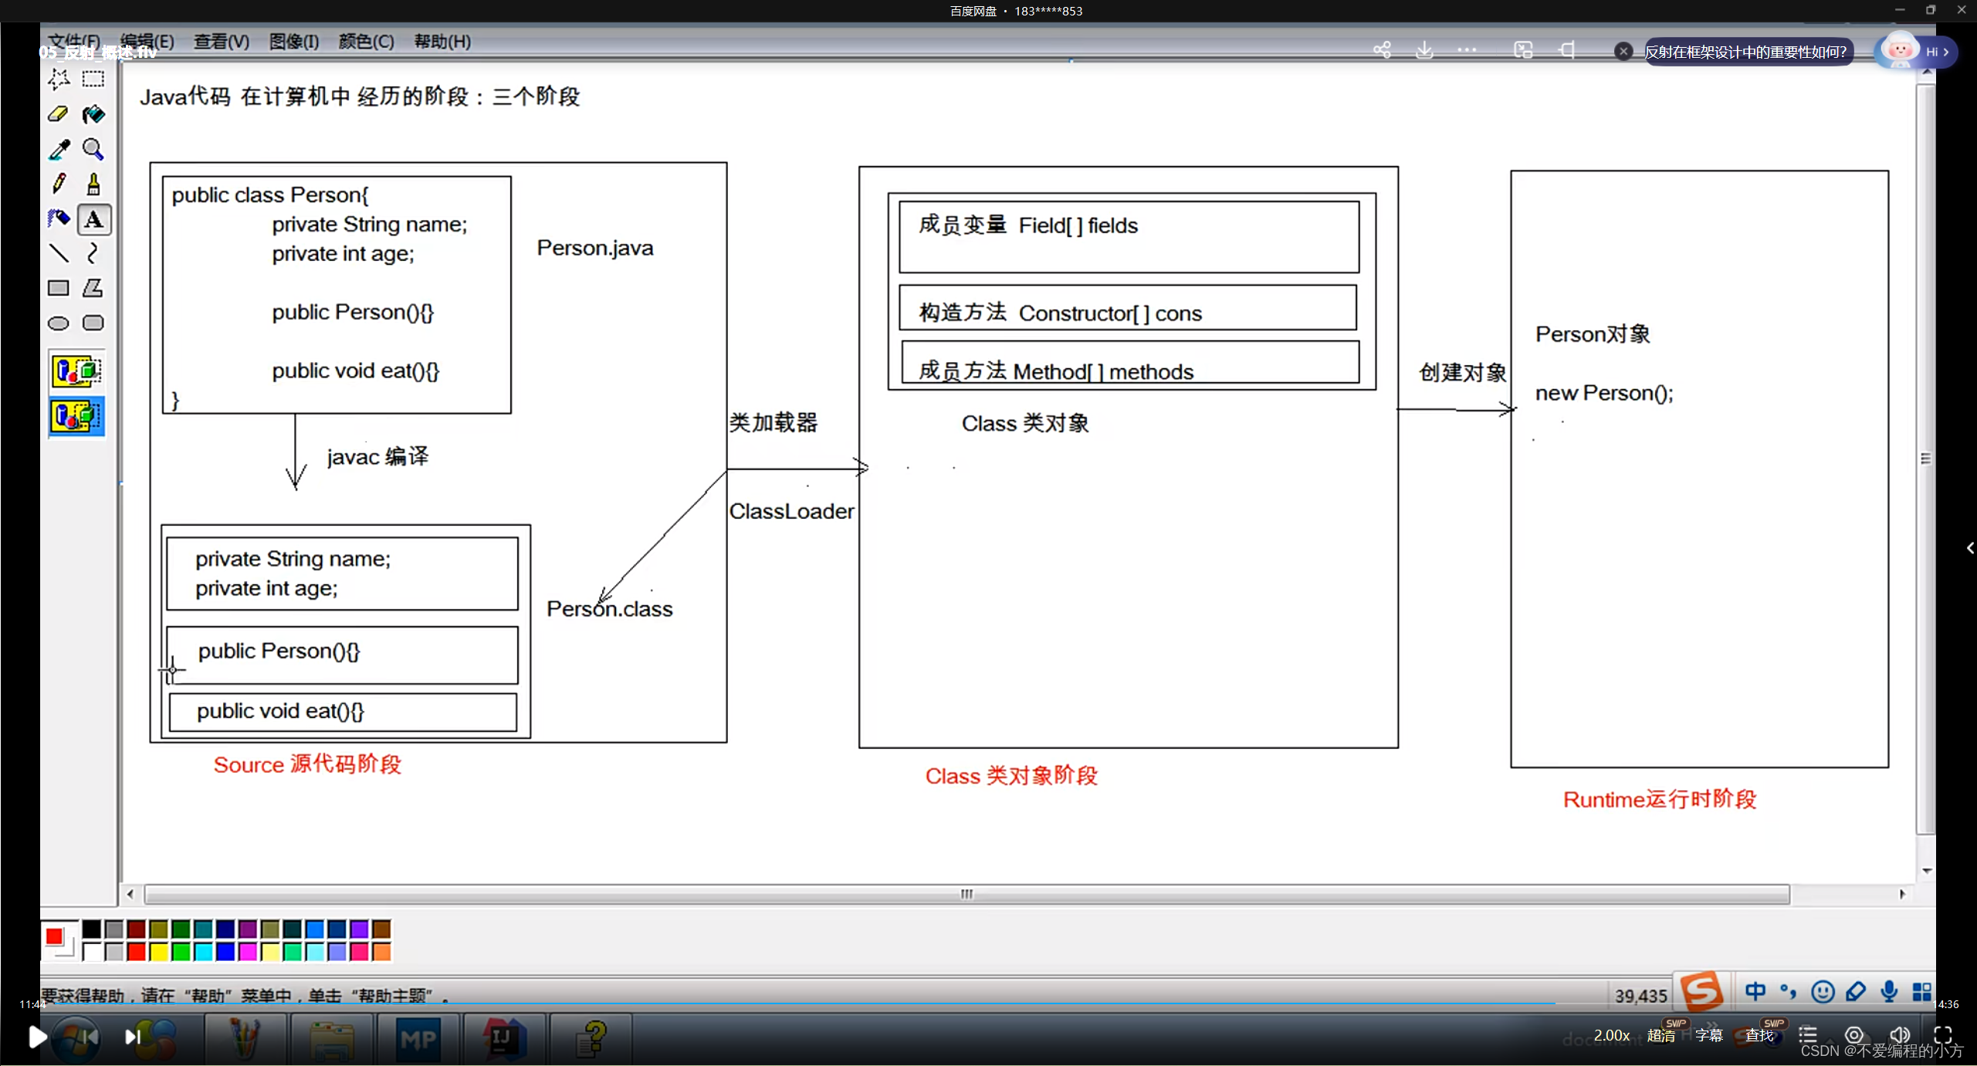Toggle the IME punctuation mode icon
Image resolution: width=1977 pixels, height=1066 pixels.
tap(1789, 992)
